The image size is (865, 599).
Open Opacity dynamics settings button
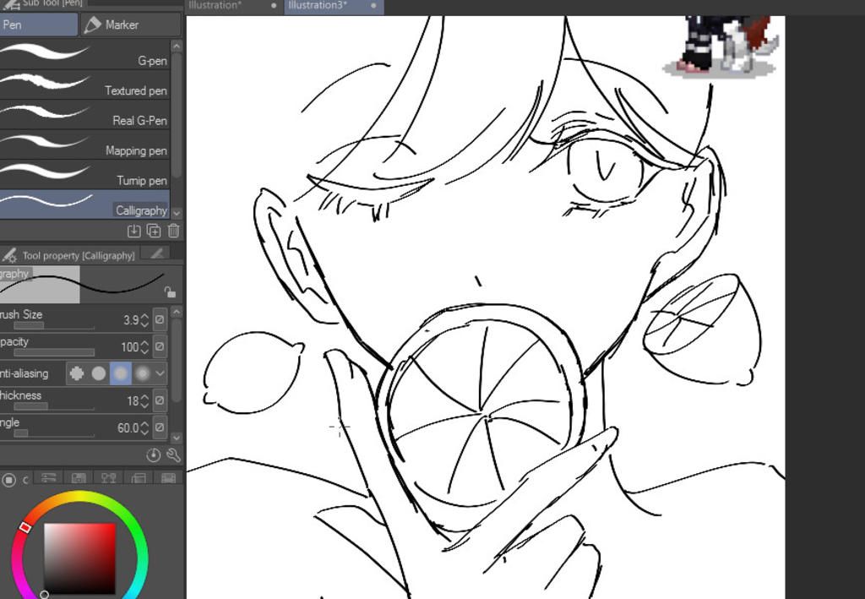point(160,346)
